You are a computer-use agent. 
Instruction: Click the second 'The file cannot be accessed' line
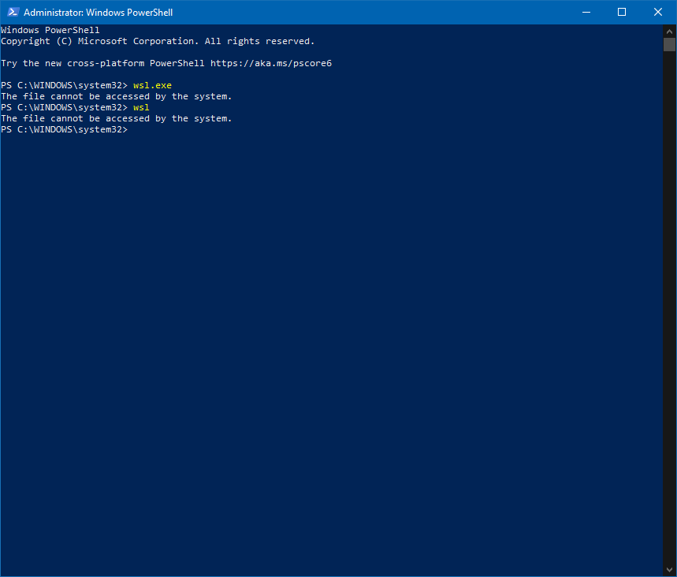coord(116,119)
